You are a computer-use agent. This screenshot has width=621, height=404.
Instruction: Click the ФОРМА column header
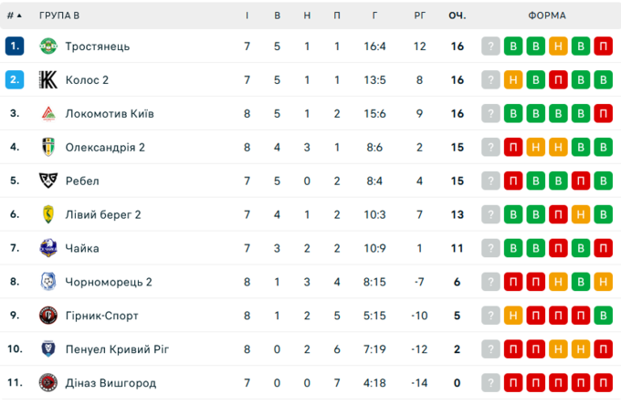546,16
